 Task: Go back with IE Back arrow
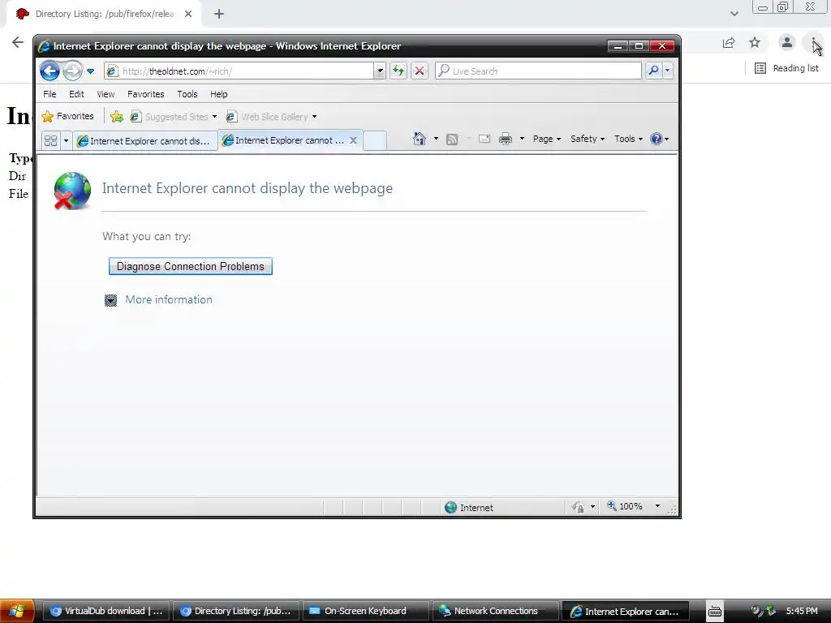(x=50, y=71)
